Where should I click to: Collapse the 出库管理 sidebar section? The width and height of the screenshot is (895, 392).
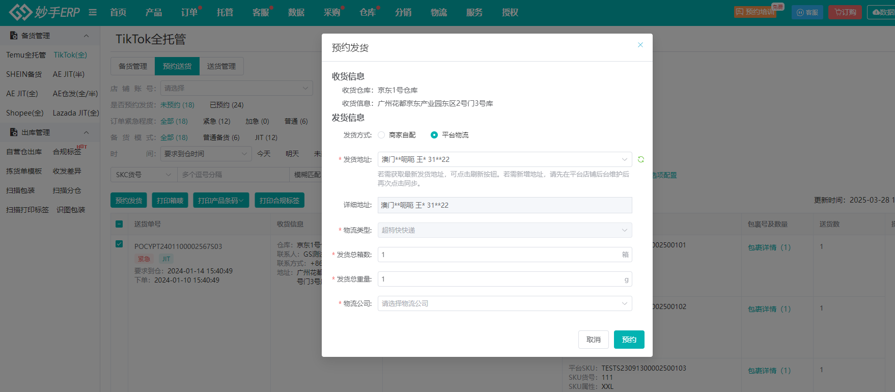(x=86, y=132)
